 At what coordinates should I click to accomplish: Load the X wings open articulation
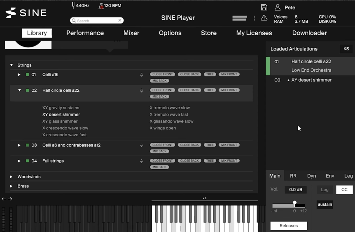click(163, 128)
